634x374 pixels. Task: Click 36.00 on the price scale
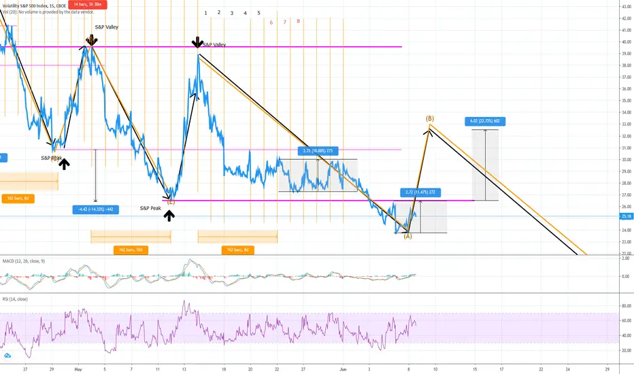(627, 89)
